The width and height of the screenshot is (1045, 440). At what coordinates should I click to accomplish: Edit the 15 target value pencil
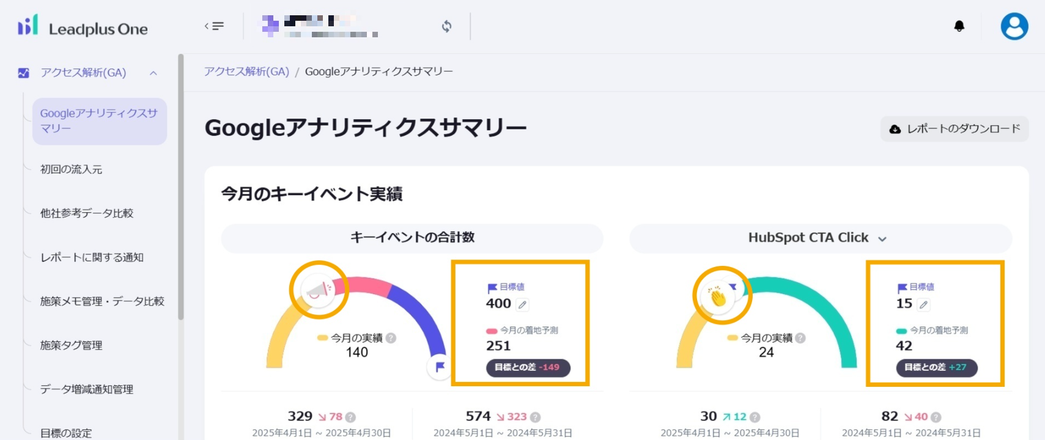pos(923,304)
